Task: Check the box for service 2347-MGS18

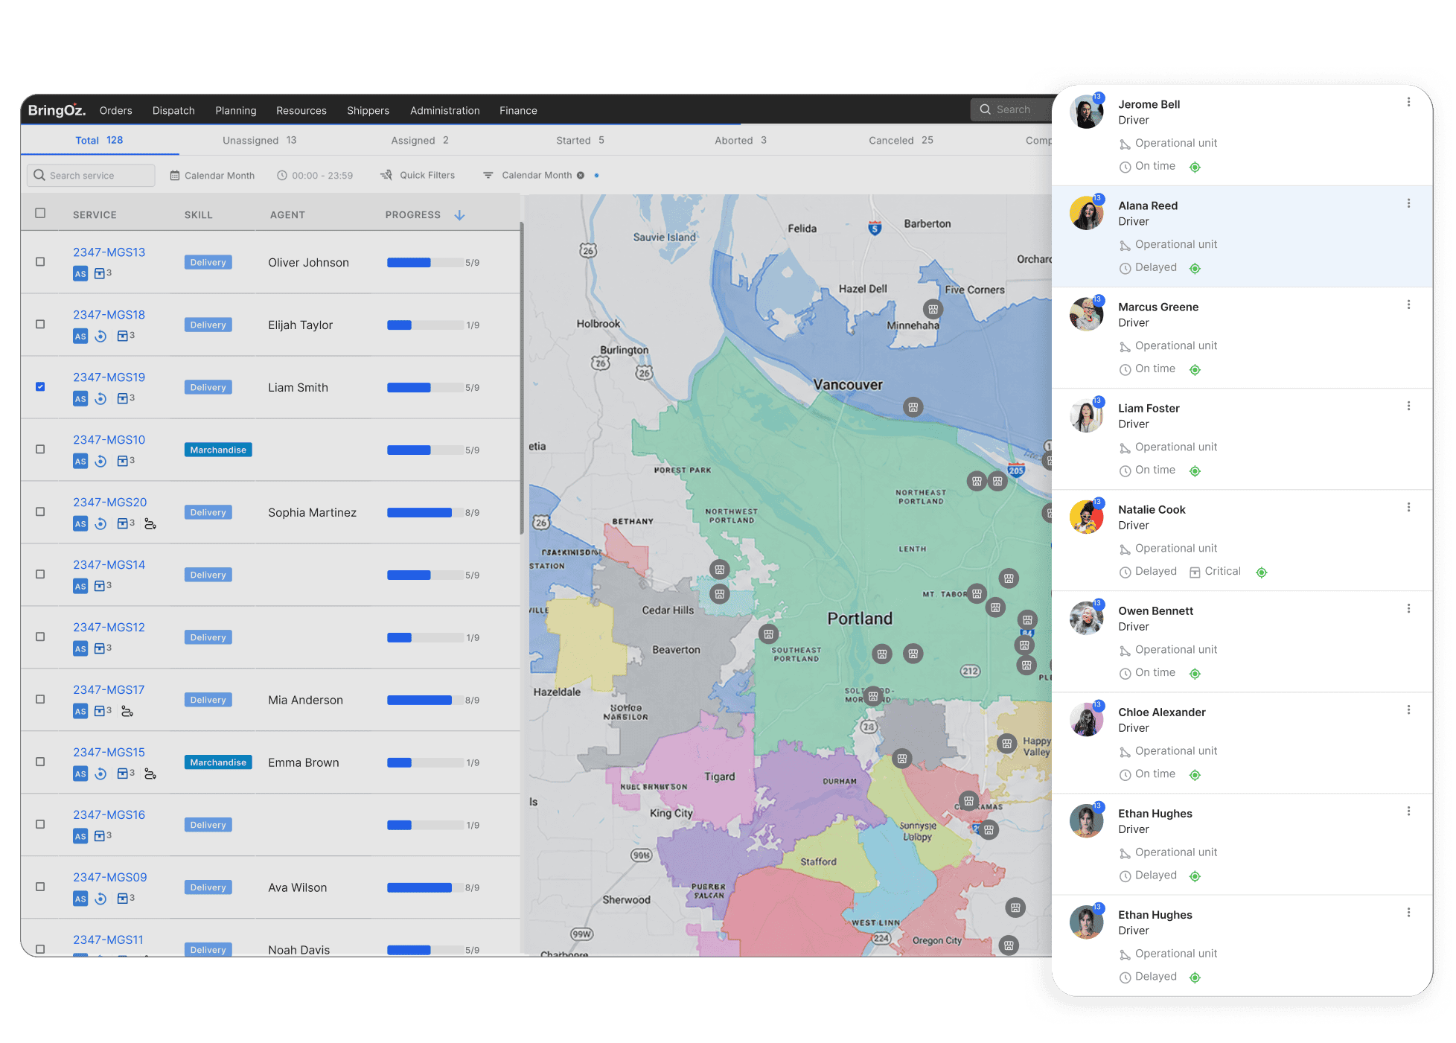Action: pyautogui.click(x=40, y=324)
